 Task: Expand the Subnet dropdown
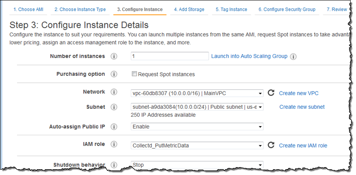coord(197,107)
